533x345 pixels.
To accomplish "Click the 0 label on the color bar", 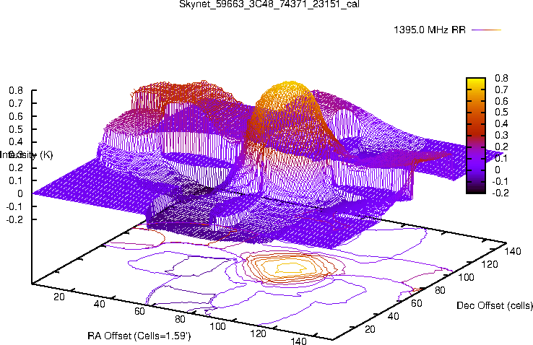I will tap(498, 170).
